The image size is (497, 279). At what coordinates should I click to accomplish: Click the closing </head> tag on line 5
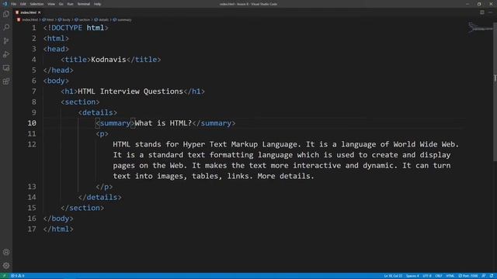[58, 71]
